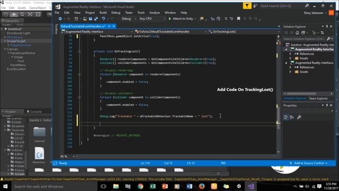Select Unity Hand tool in the back window
Viewport: 339px width, 191px height.
[6, 14]
